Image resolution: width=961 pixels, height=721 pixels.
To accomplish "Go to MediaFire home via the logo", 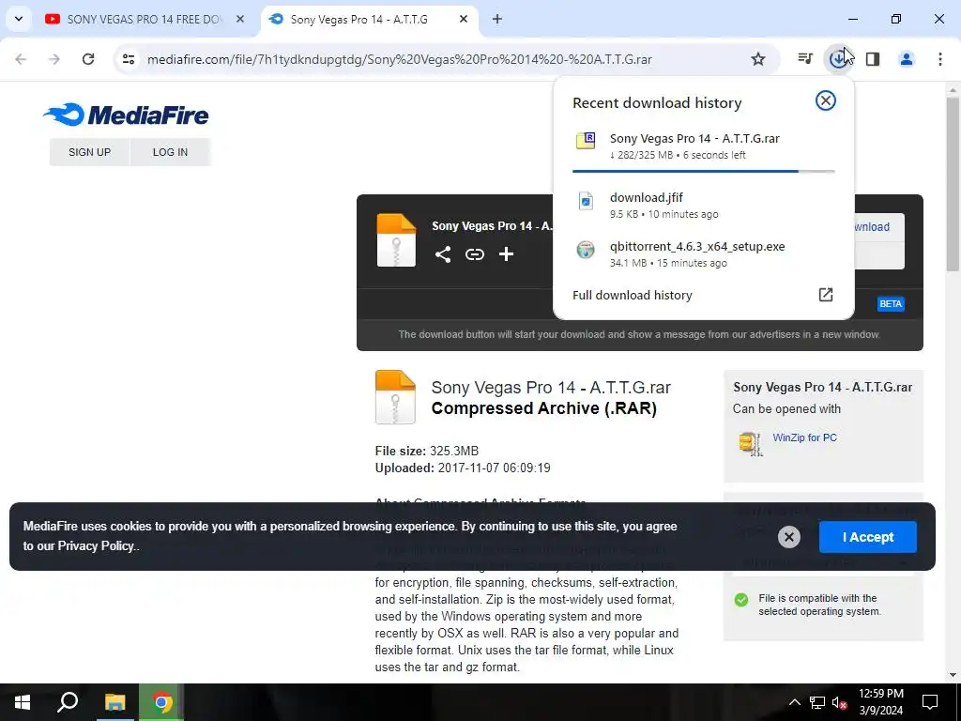I will [127, 115].
